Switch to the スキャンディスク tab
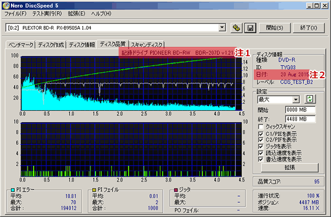331x217 pixels. tap(147, 45)
